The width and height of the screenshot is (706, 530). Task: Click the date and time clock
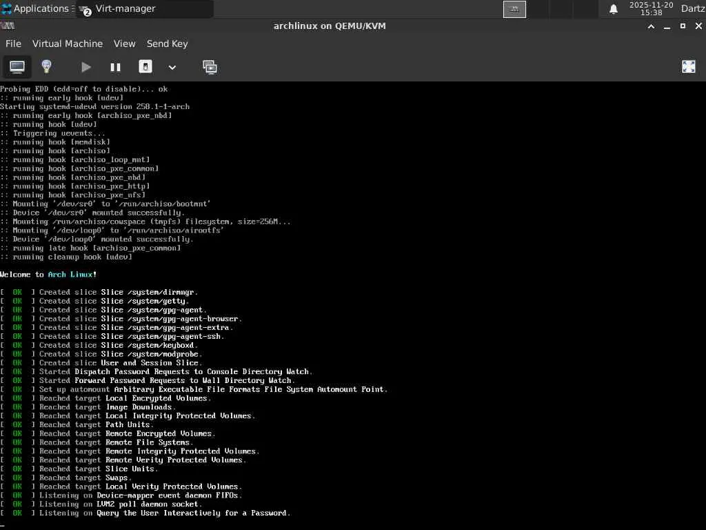651,8
